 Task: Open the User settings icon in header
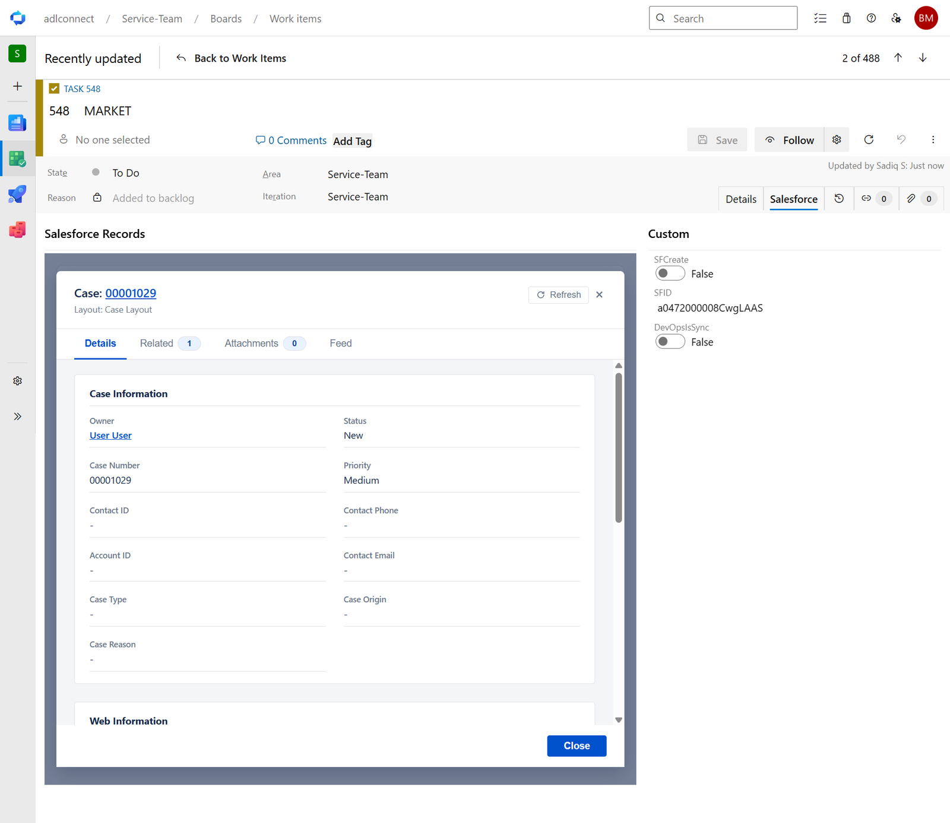click(x=896, y=18)
